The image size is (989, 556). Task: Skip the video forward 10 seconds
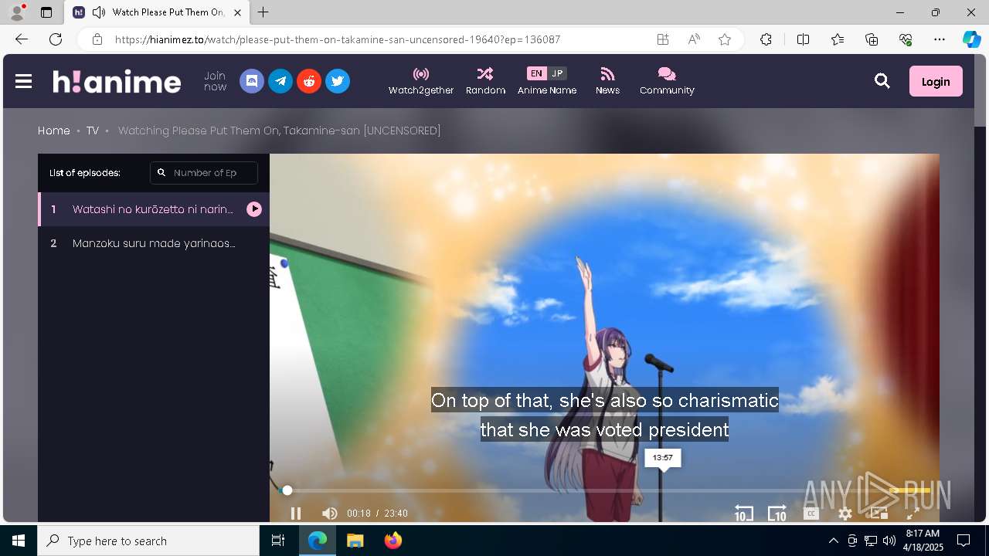pos(777,514)
